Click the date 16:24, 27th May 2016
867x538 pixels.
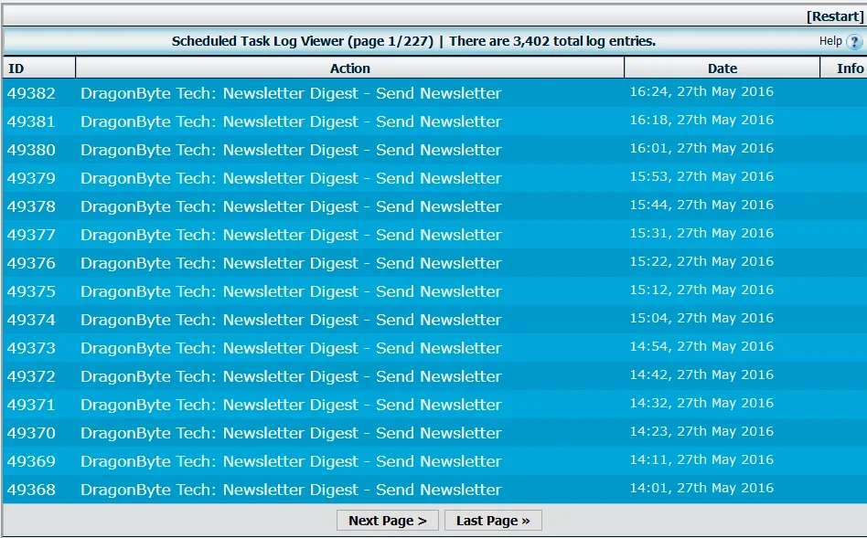(x=701, y=91)
